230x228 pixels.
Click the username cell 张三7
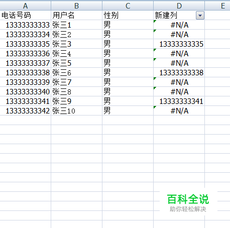point(77,82)
